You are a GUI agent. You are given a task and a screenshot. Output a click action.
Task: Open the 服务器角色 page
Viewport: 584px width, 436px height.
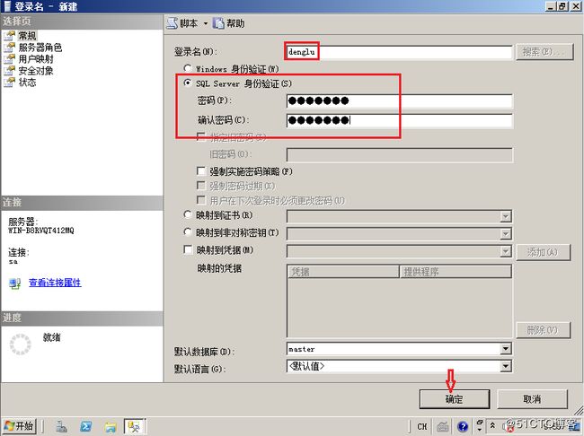click(x=40, y=48)
